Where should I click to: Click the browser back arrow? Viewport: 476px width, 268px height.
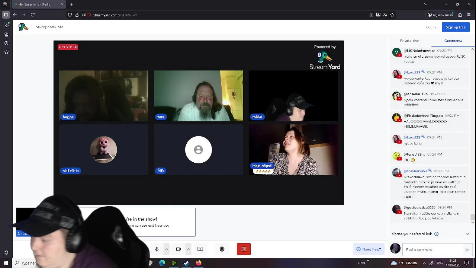[15, 15]
